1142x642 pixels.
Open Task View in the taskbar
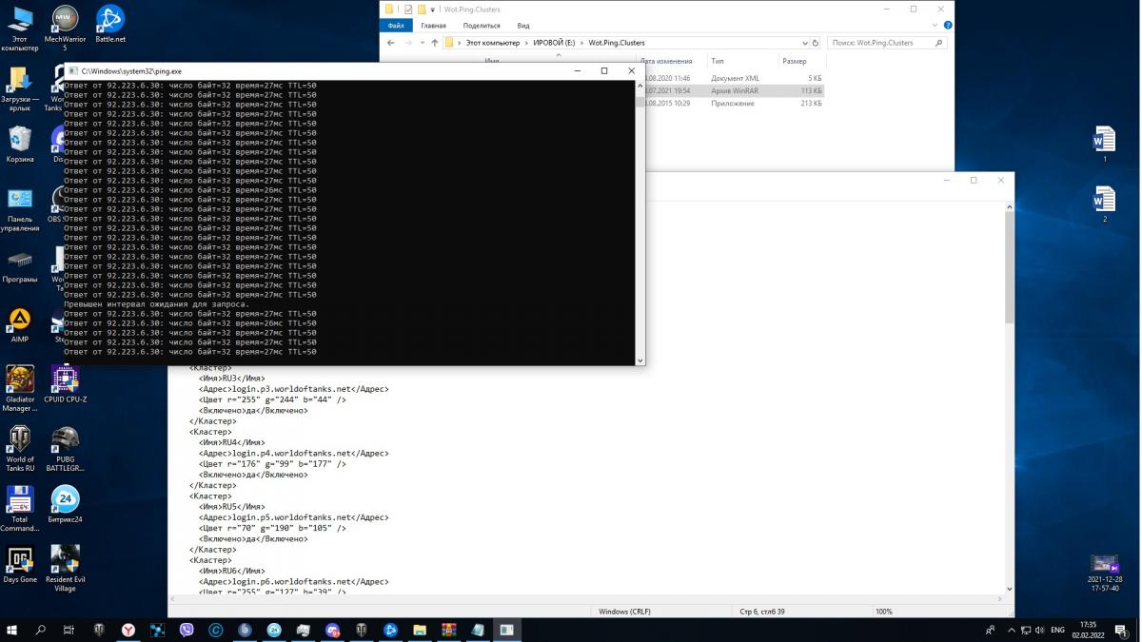pos(69,630)
